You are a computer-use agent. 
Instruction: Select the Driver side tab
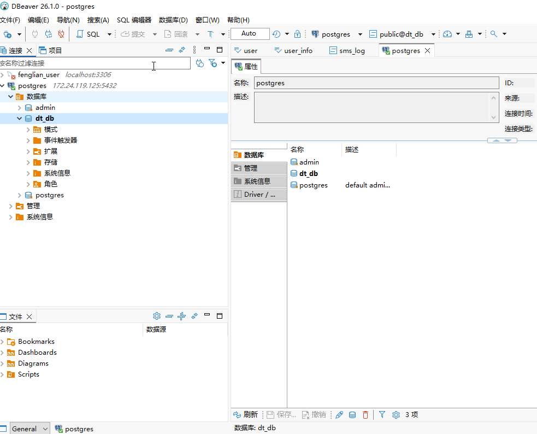tap(259, 194)
